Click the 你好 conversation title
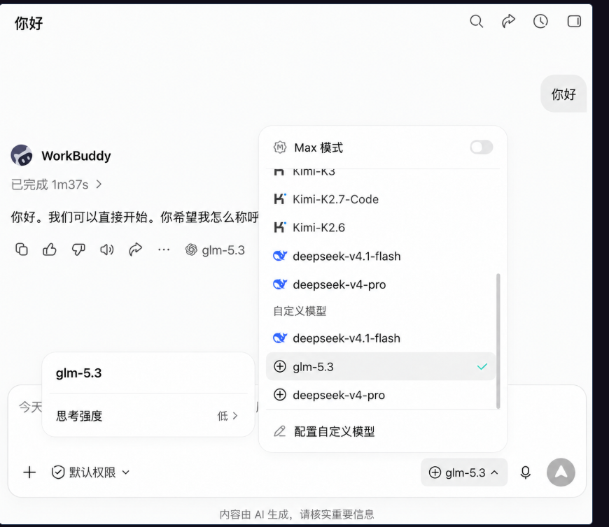609x527 pixels. [29, 23]
